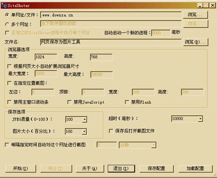Click the 自动启动一个新的进程 field with 5000
The height and width of the screenshot is (178, 217).
(x=161, y=33)
